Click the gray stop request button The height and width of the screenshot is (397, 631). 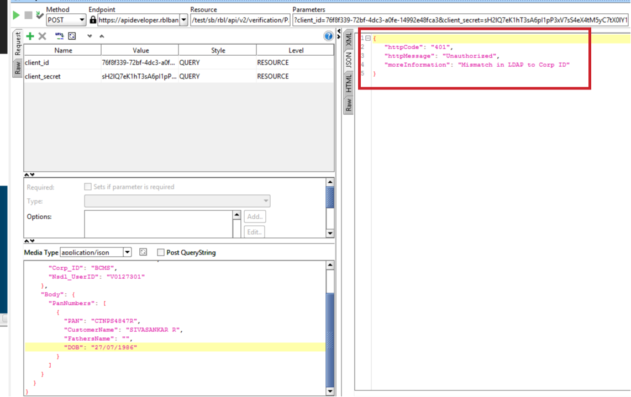[28, 15]
